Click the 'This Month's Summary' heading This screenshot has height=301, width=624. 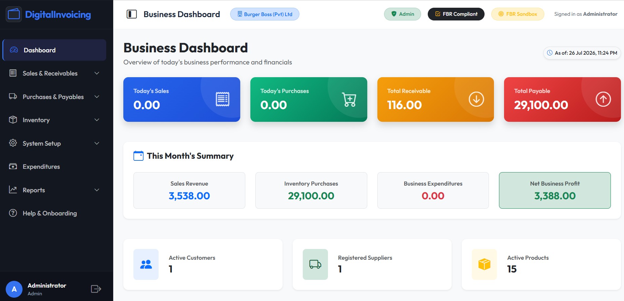click(x=190, y=156)
